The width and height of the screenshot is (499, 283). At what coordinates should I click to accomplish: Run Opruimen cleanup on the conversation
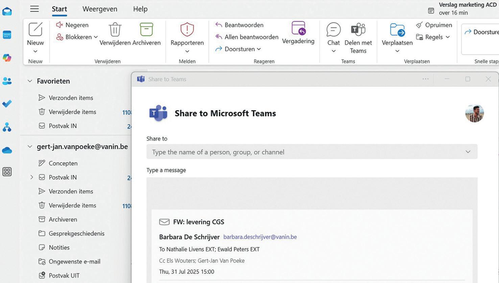pos(434,25)
